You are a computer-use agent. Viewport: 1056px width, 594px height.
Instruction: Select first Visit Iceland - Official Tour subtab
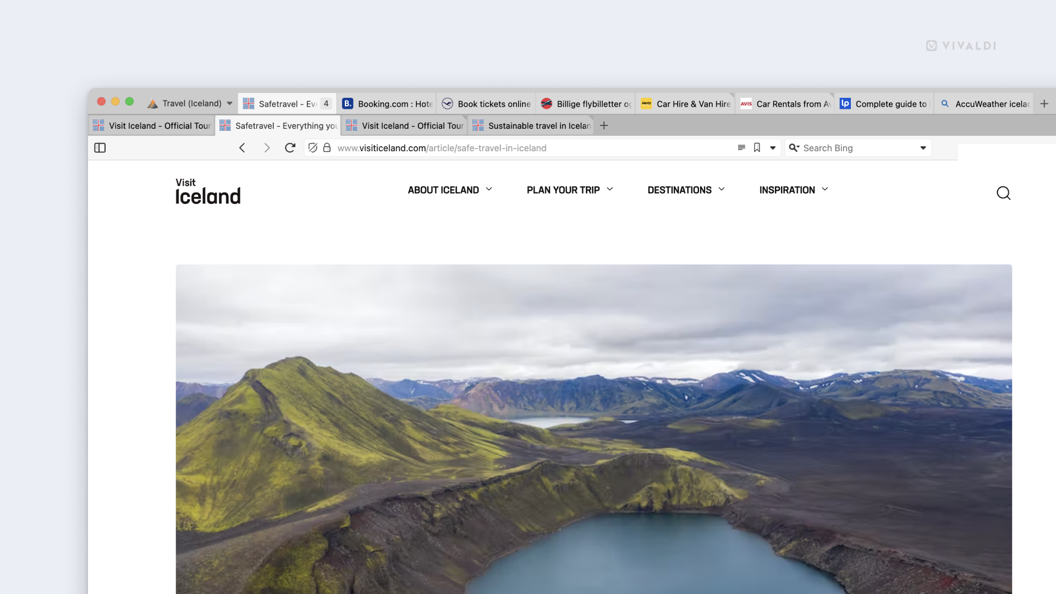pyautogui.click(x=152, y=126)
